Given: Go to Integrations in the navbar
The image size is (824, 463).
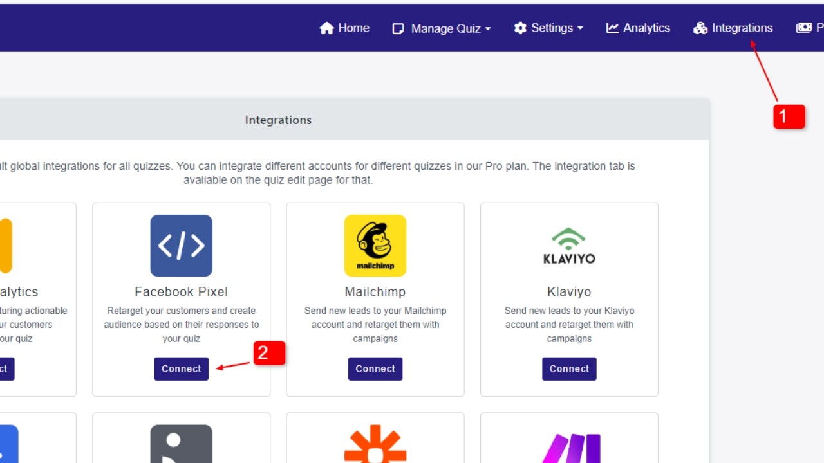Looking at the screenshot, I should click(733, 28).
